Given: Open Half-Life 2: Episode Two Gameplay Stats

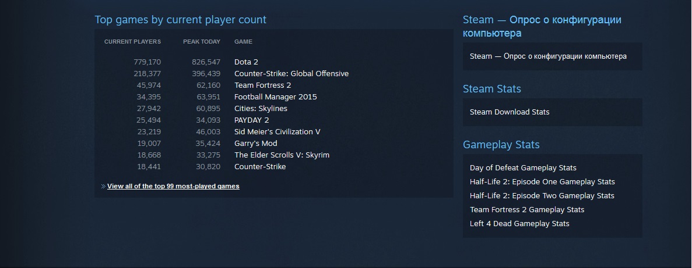Looking at the screenshot, I should (542, 196).
